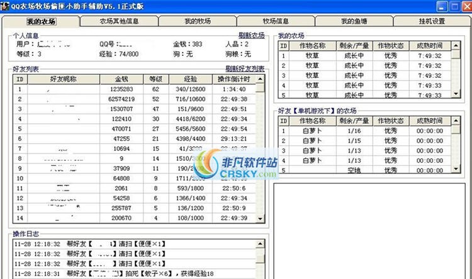The height and width of the screenshot is (279, 472).
Task: Click the 刷新农场 link
Action: (251, 35)
